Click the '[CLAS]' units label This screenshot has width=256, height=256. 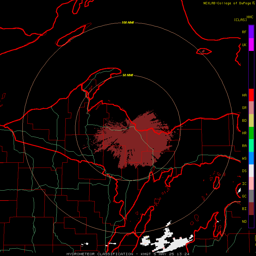click(x=240, y=20)
